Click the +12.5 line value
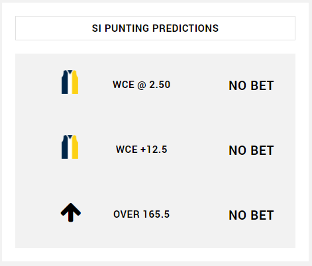 click(154, 150)
